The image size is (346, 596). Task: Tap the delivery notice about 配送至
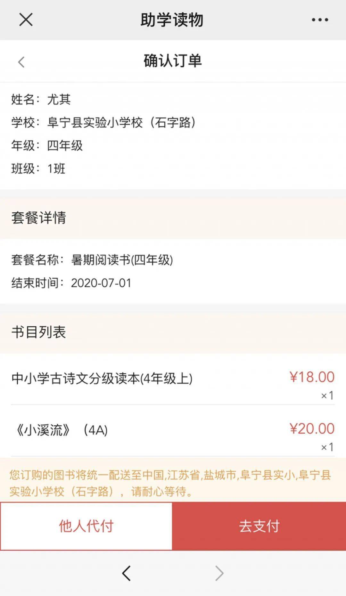tap(170, 483)
